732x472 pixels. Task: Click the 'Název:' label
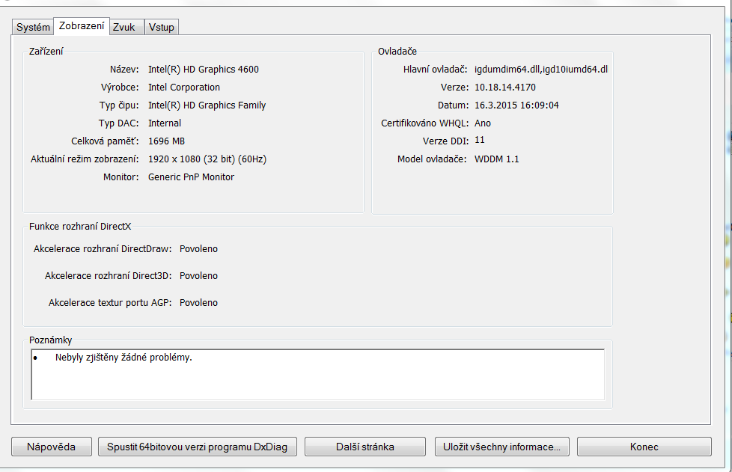pos(124,70)
